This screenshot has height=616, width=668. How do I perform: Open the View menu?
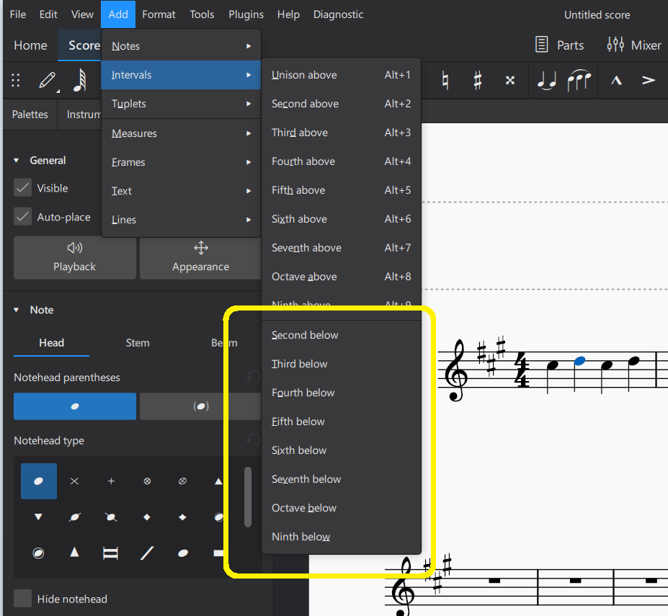(x=82, y=14)
